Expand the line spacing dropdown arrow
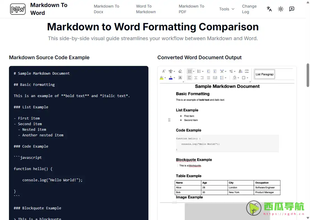 pyautogui.click(x=226, y=78)
